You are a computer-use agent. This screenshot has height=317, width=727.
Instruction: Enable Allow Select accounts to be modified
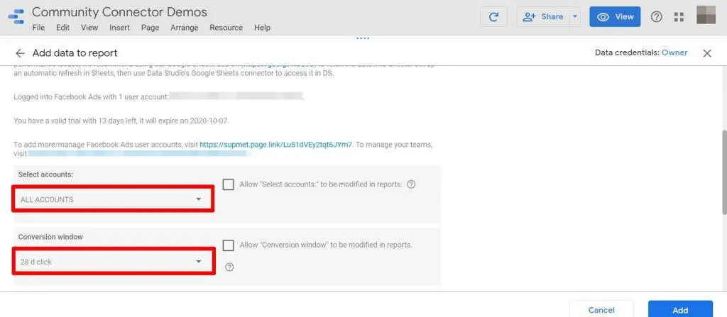[228, 184]
